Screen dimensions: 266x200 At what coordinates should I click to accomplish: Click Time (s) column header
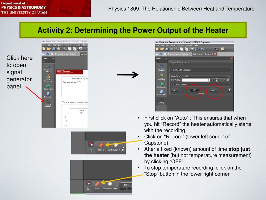[x=82, y=111]
